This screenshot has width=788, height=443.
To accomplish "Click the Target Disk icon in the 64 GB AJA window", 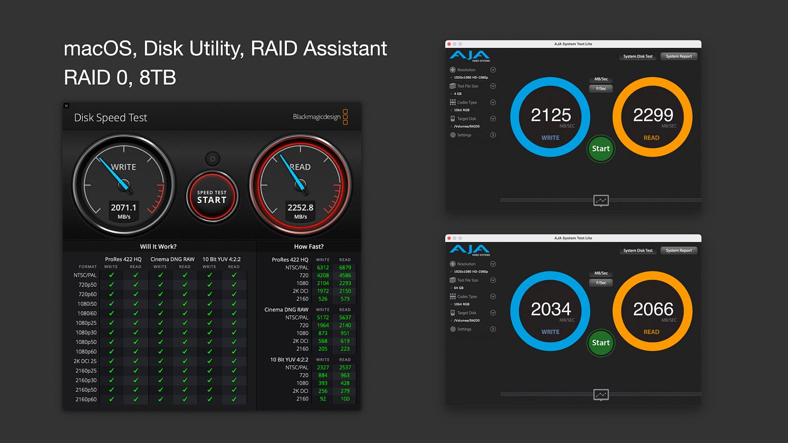I will coord(453,313).
